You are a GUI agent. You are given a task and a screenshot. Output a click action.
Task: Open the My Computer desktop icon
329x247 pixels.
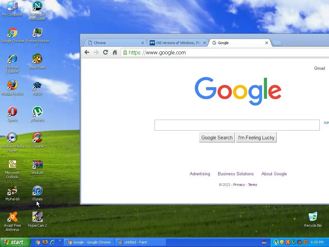tap(12, 9)
